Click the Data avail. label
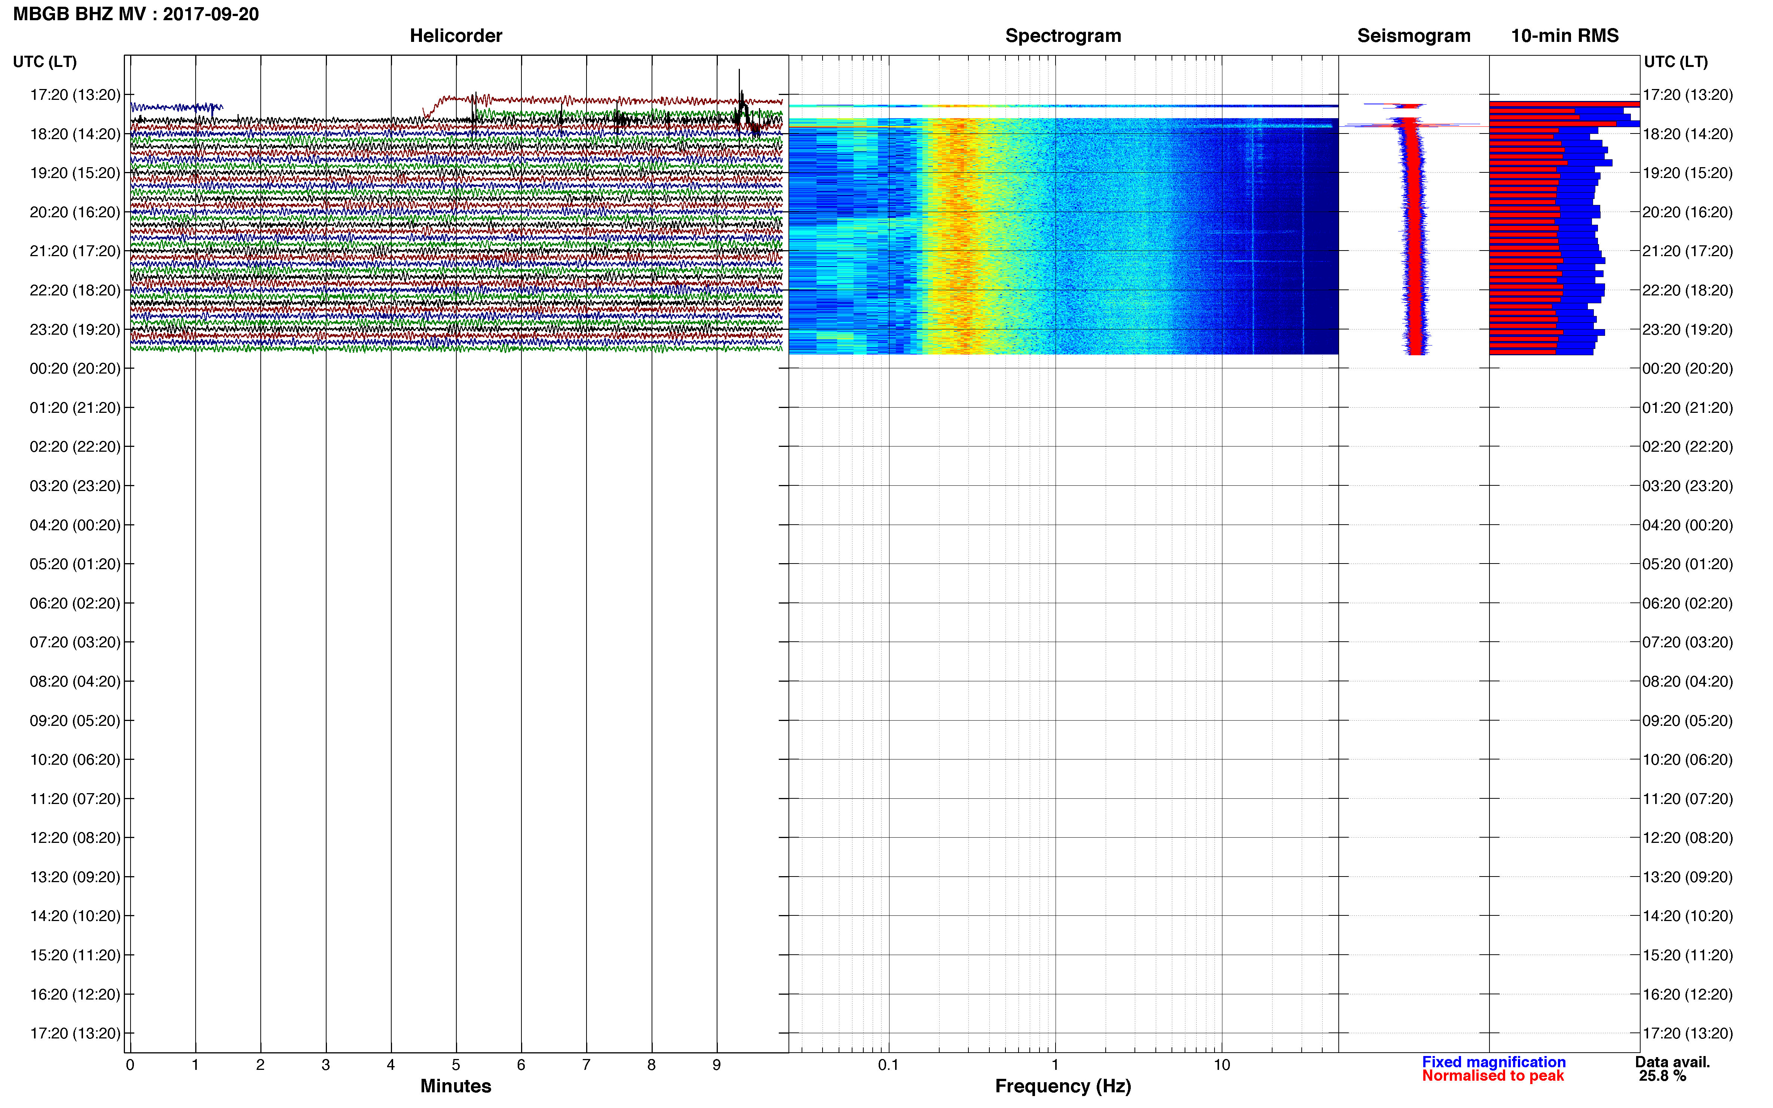The image size is (1773, 1108). (1673, 1062)
